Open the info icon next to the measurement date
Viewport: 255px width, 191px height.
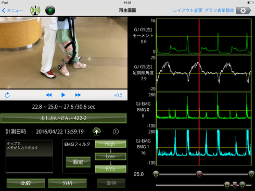coord(116,132)
